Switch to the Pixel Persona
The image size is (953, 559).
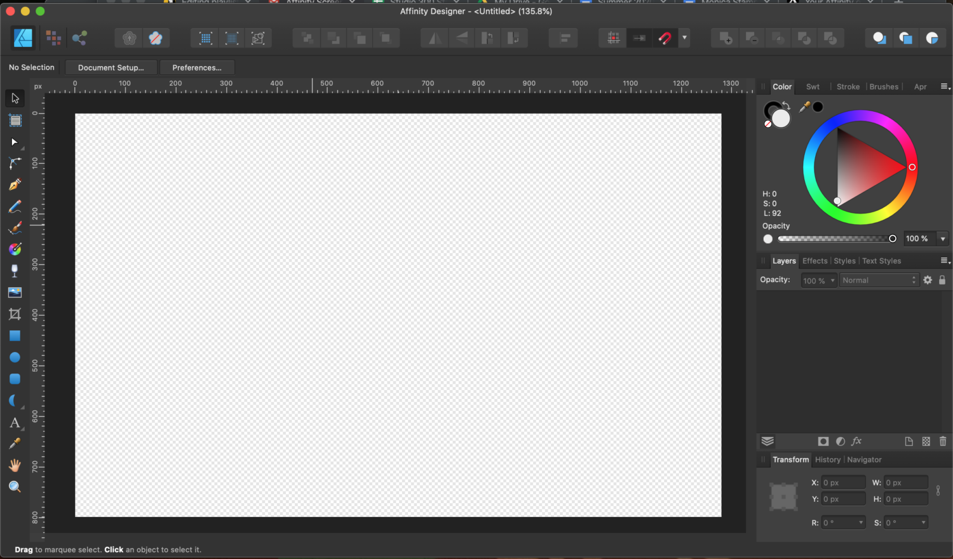(x=53, y=38)
